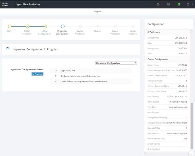The width and height of the screenshot is (195, 156).
Task: Click the Cisco logo in the header
Action: click(5, 4)
